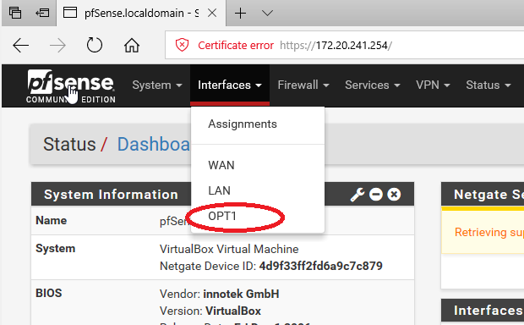Screen dimensions: 524x325
Task: Click the certificate error shield icon
Action: click(x=182, y=45)
